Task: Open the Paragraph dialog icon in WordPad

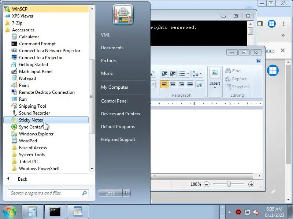Action: (x=199, y=84)
